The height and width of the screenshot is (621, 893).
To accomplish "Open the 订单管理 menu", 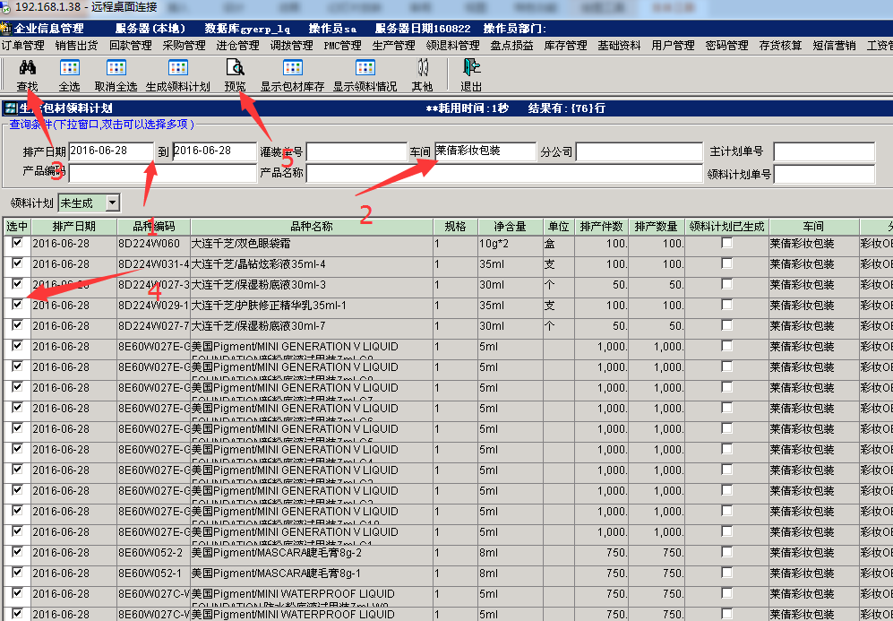I will coord(23,46).
